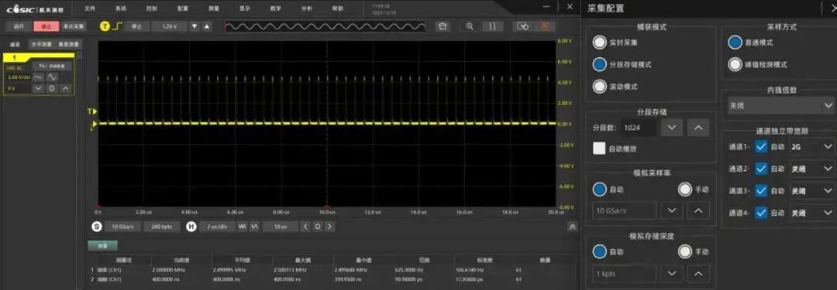Click the 分段数 1024 field
Screen dimensions: 837x290
point(639,128)
